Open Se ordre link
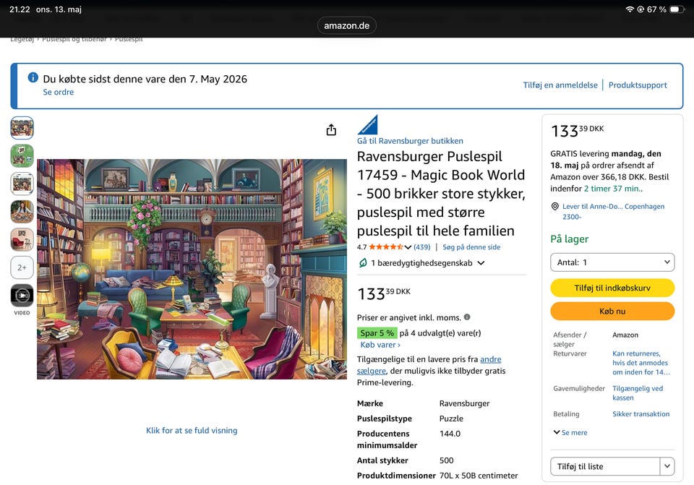 (x=59, y=92)
